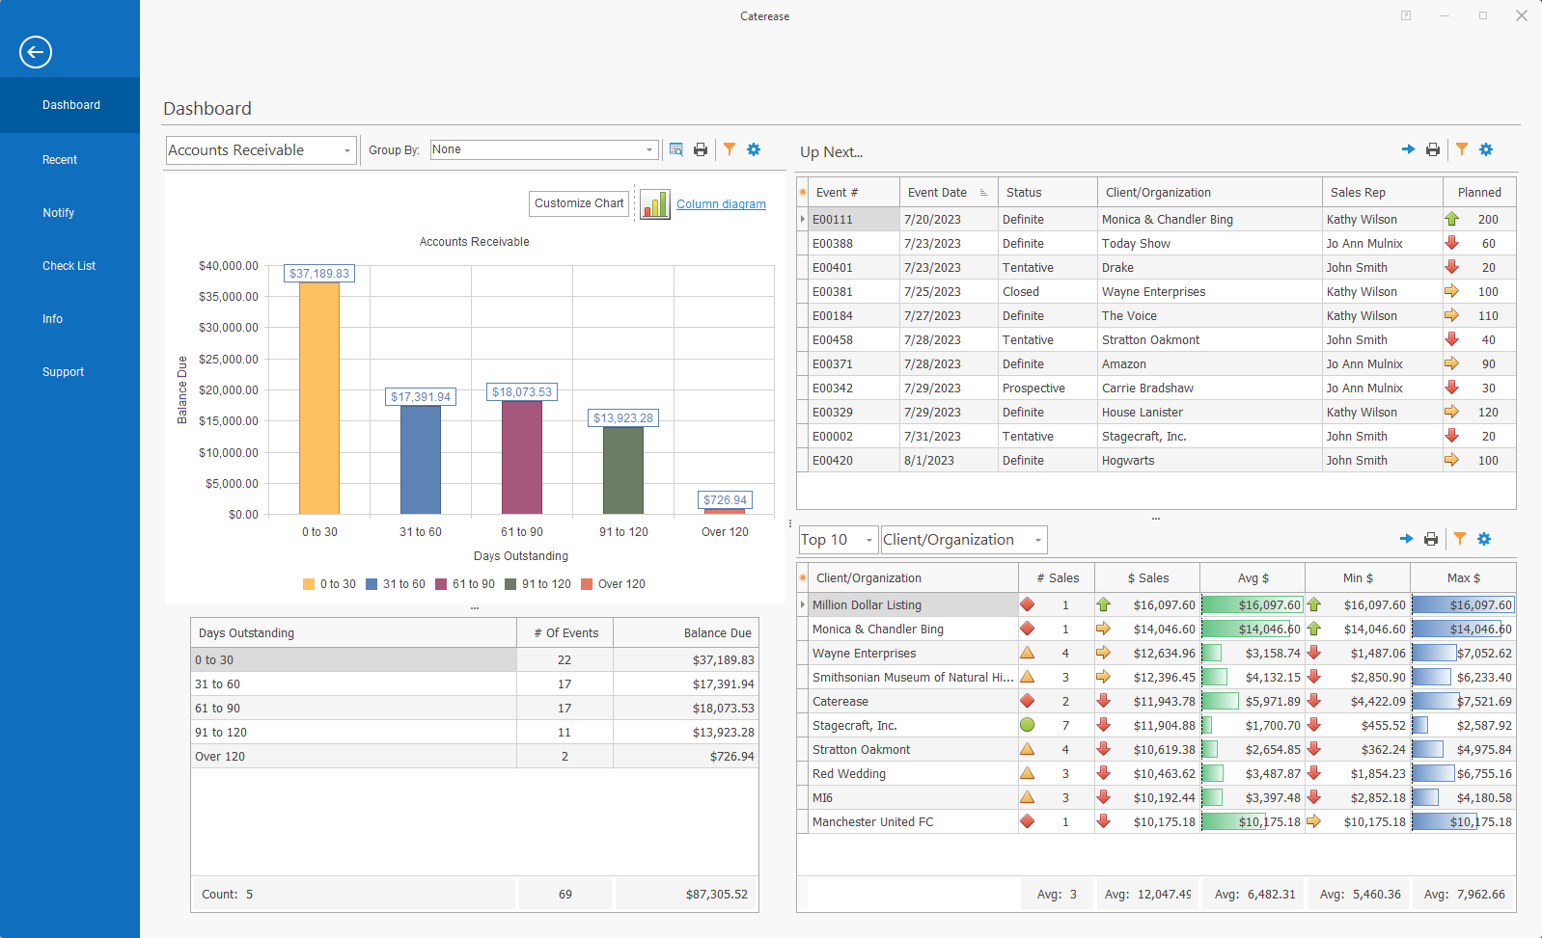Print the Up Next list
The image size is (1542, 938).
point(1433,149)
